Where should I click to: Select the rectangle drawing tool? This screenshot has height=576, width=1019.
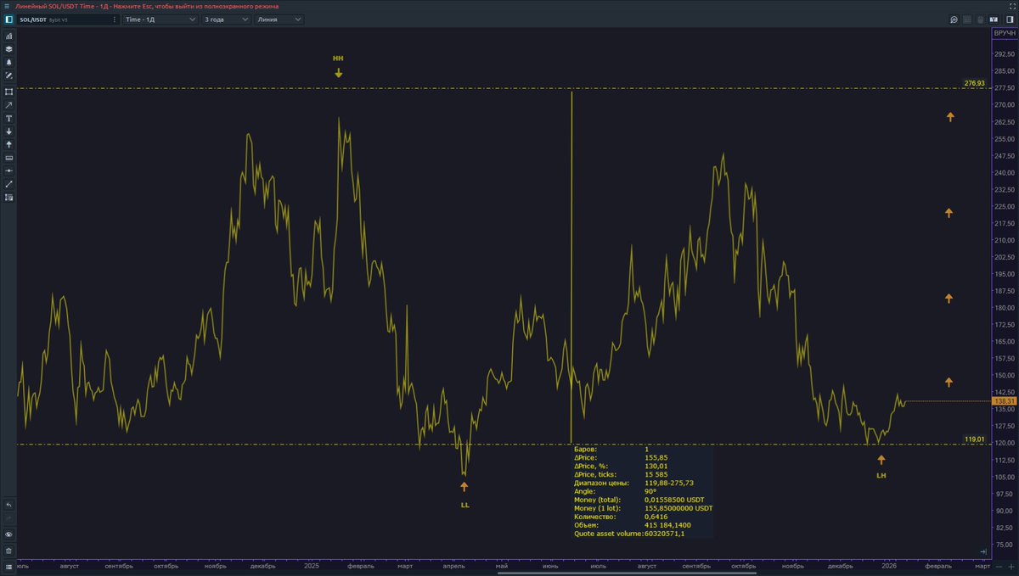coord(8,92)
